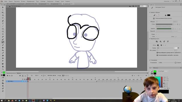Go to the first frame

coord(48,76)
